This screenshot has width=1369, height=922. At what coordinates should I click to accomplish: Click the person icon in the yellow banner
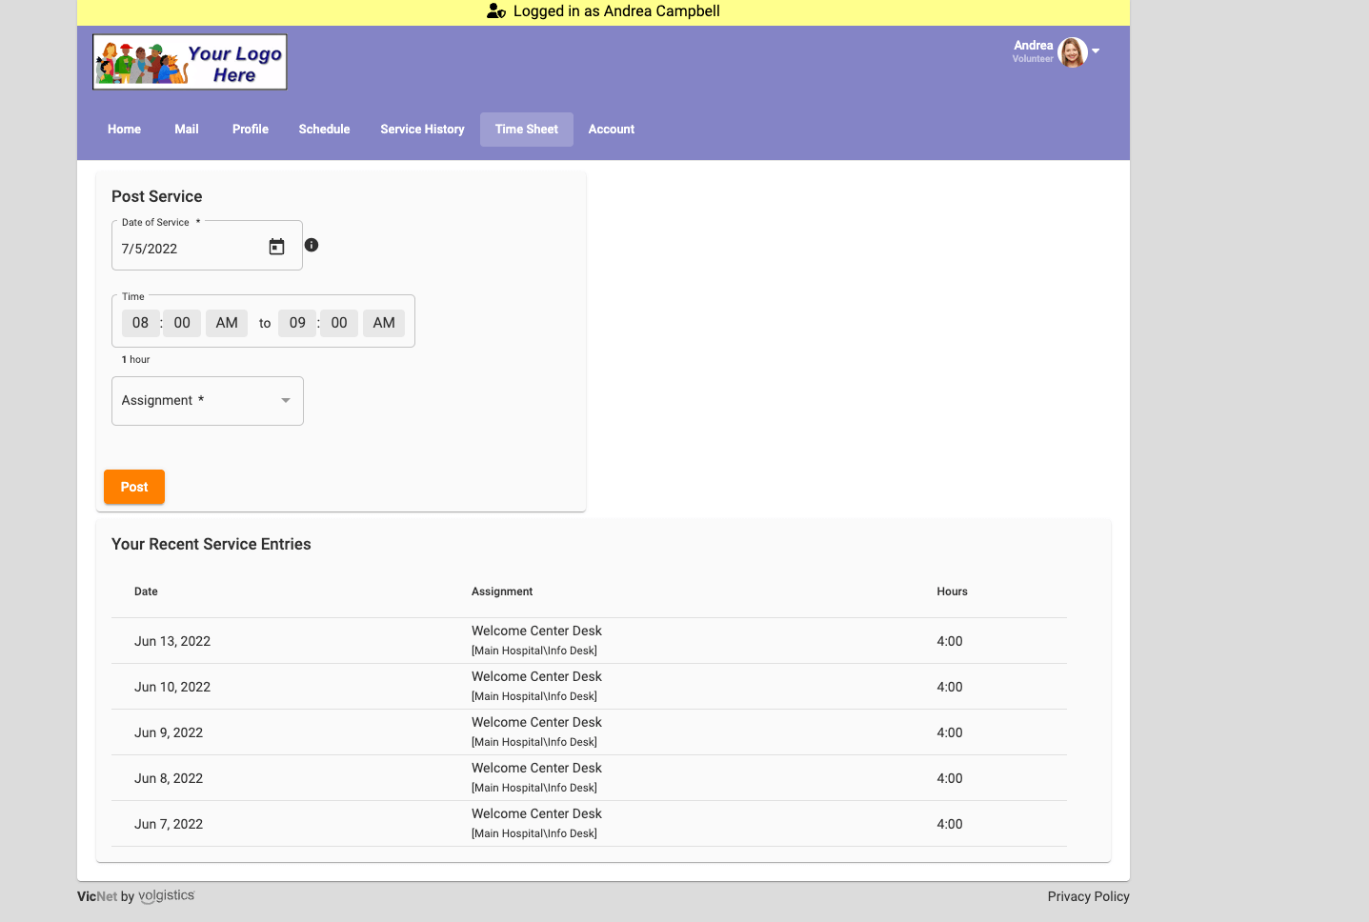[x=495, y=11]
